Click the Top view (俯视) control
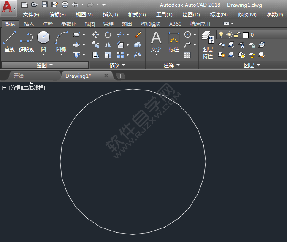 pos(15,88)
